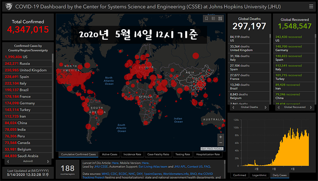
Task: Zoom in on the map with plus button
Action: (221, 137)
